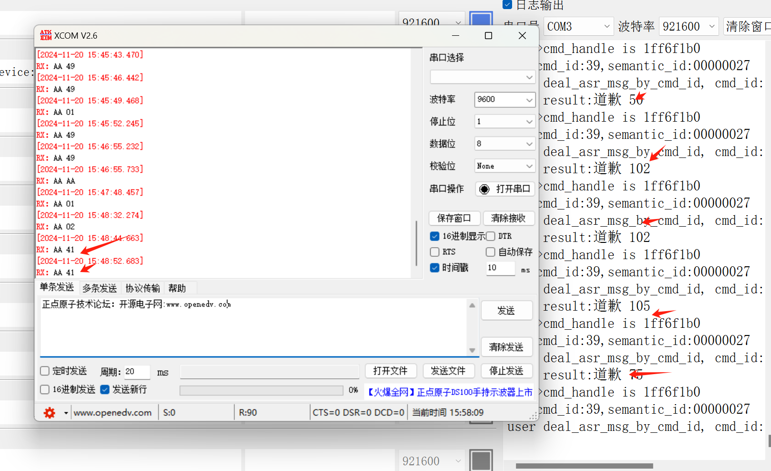
Task: Enable the 16进制发送 hex send checkbox
Action: [x=44, y=389]
